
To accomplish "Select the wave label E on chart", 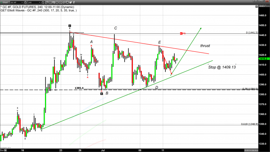I will (x=160, y=42).
